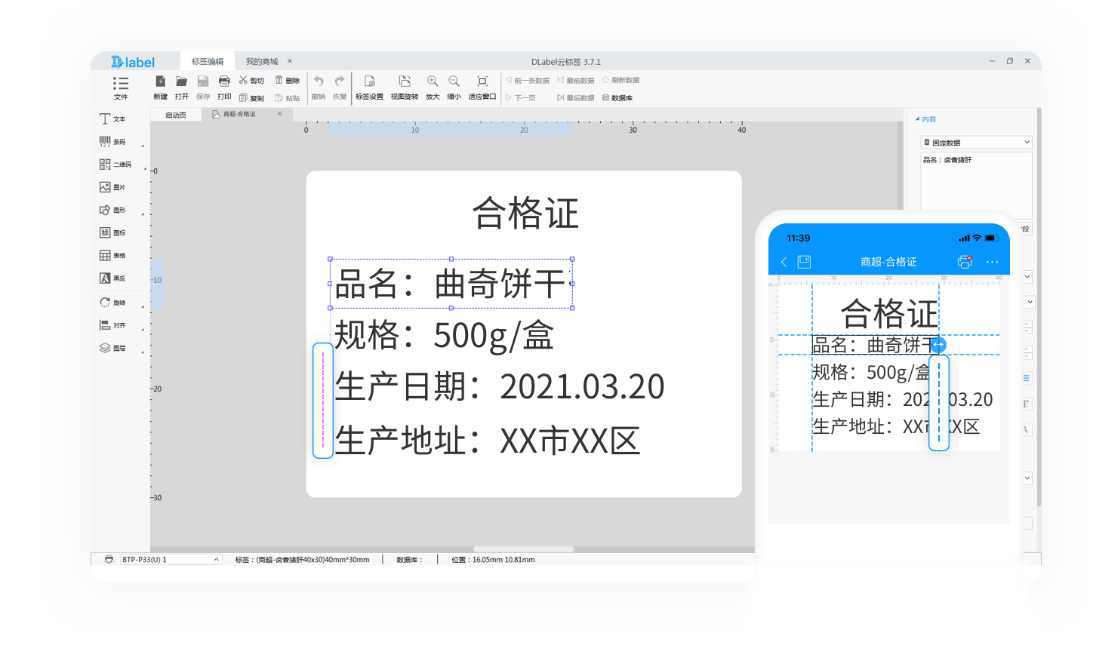Click the 品名 content text field

click(976, 186)
